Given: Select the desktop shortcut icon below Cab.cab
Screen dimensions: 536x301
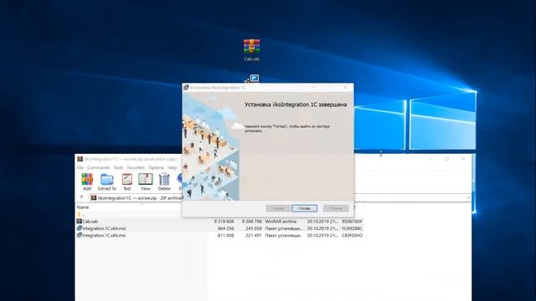Looking at the screenshot, I should pyautogui.click(x=252, y=79).
